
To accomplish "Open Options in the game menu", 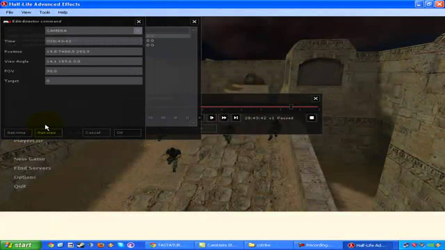I will pyautogui.click(x=25, y=177).
